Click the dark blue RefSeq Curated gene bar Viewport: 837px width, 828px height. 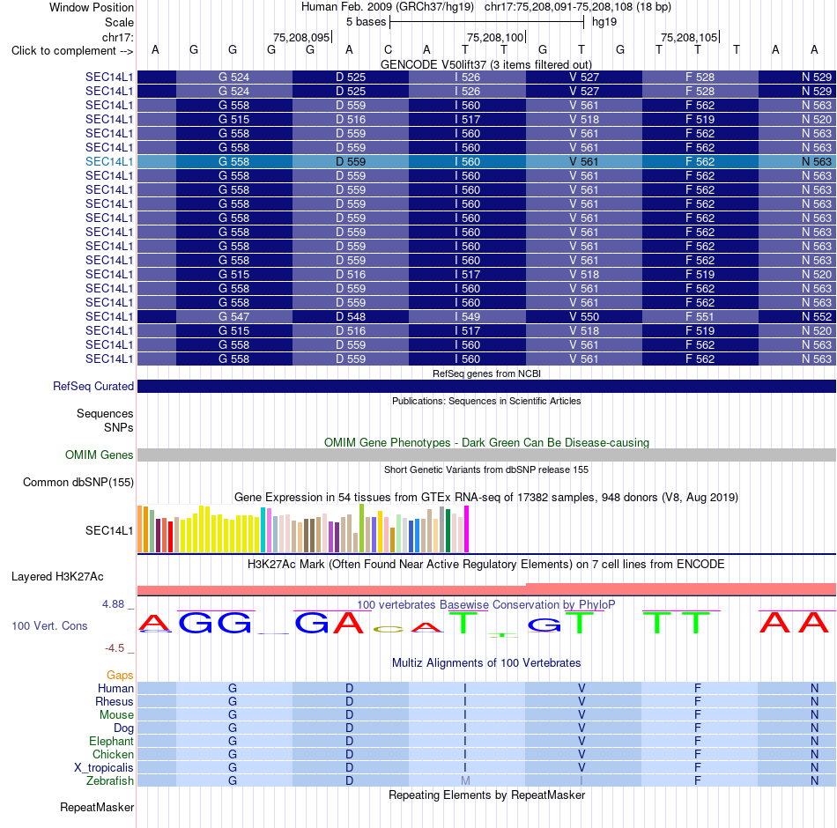[486, 386]
